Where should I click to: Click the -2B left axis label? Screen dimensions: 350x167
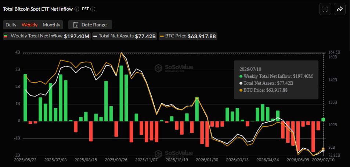click(x=17, y=155)
